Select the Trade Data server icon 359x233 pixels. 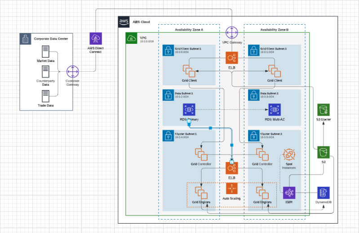tap(45, 95)
